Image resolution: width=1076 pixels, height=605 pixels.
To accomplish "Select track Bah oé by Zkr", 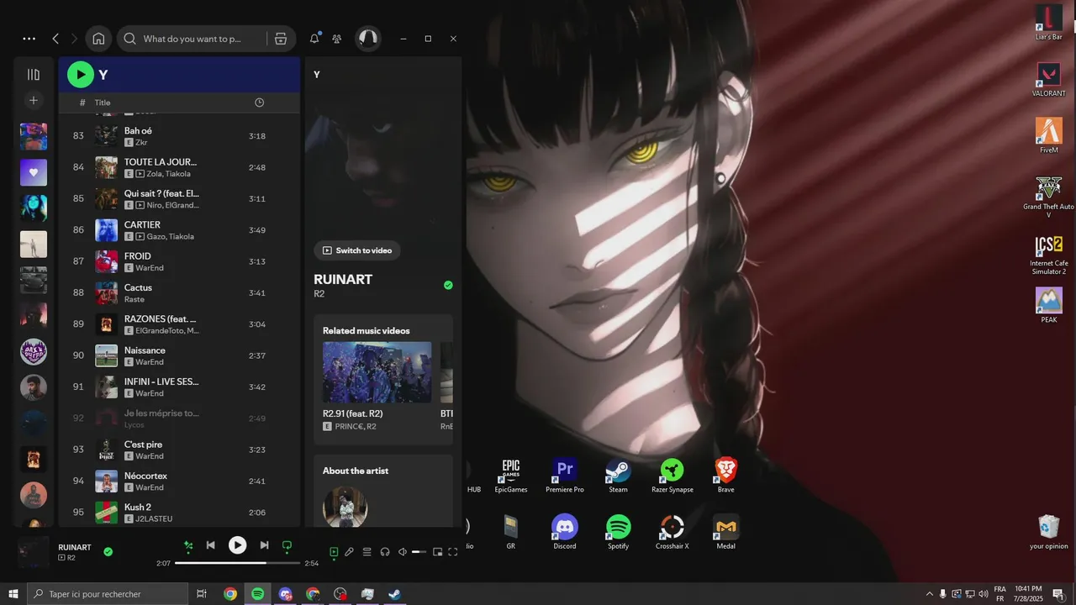I will [179, 136].
